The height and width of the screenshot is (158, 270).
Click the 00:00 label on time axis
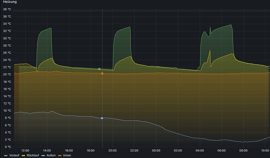(156, 150)
